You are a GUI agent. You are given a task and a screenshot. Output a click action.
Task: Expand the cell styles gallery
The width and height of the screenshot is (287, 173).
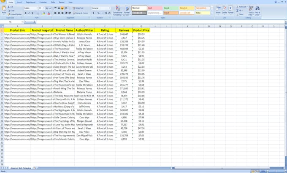pos(212,14)
